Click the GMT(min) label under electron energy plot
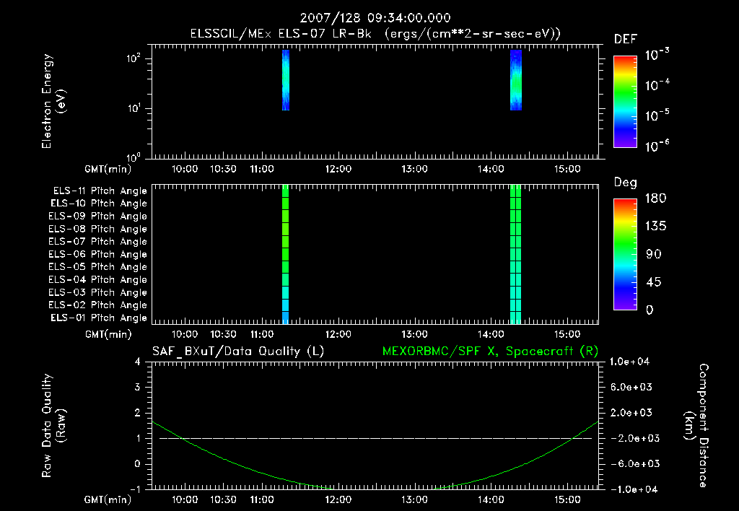739x511 pixels. [108, 169]
